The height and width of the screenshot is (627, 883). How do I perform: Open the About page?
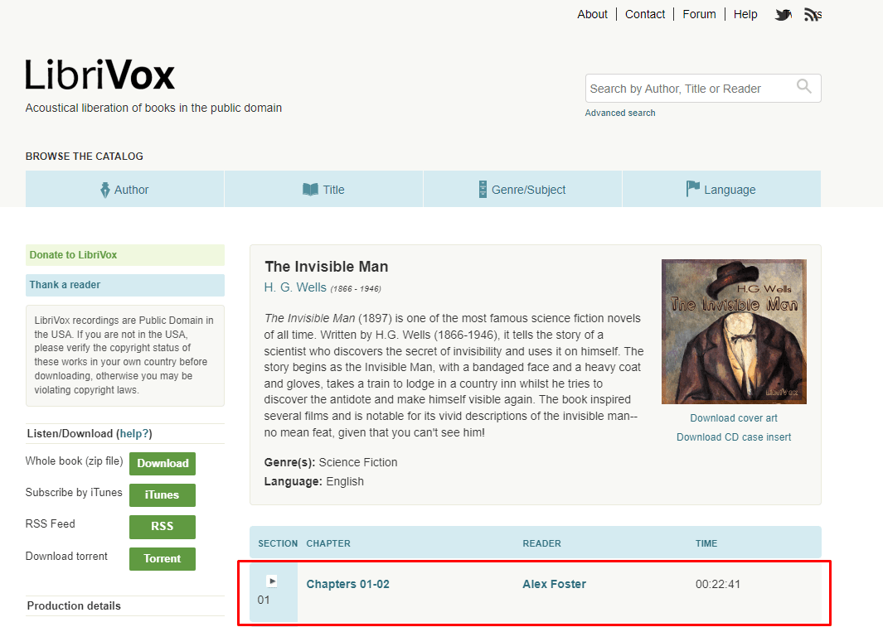[x=592, y=14]
